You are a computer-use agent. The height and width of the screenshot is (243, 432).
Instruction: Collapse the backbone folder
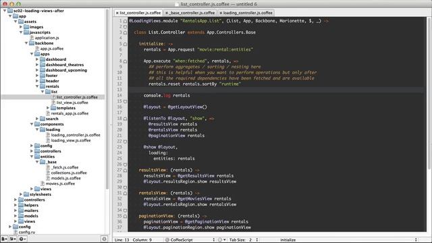point(26,43)
